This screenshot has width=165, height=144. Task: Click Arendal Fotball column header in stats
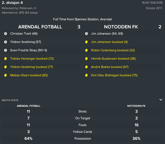tap(29, 106)
